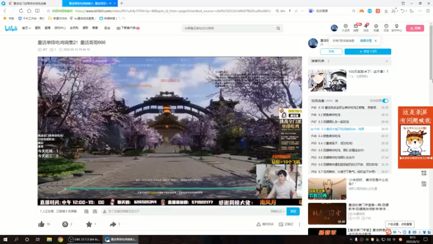Open the recommended video thumbnail with 58:48 duration

[327, 214]
